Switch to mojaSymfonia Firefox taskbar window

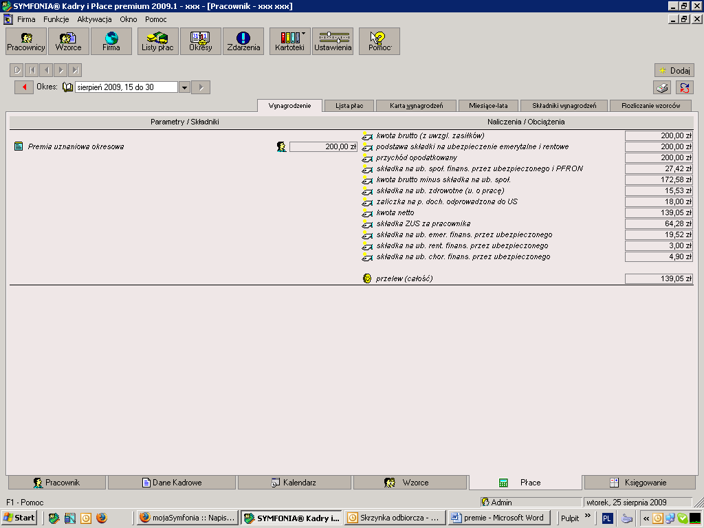[187, 518]
